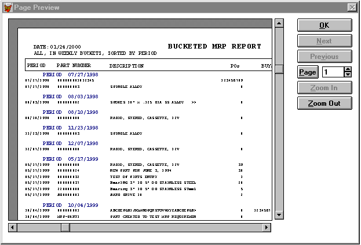This screenshot has height=245, width=361.
Task: Click the PERIOD 12/07/1998 heading
Action: tap(71, 143)
